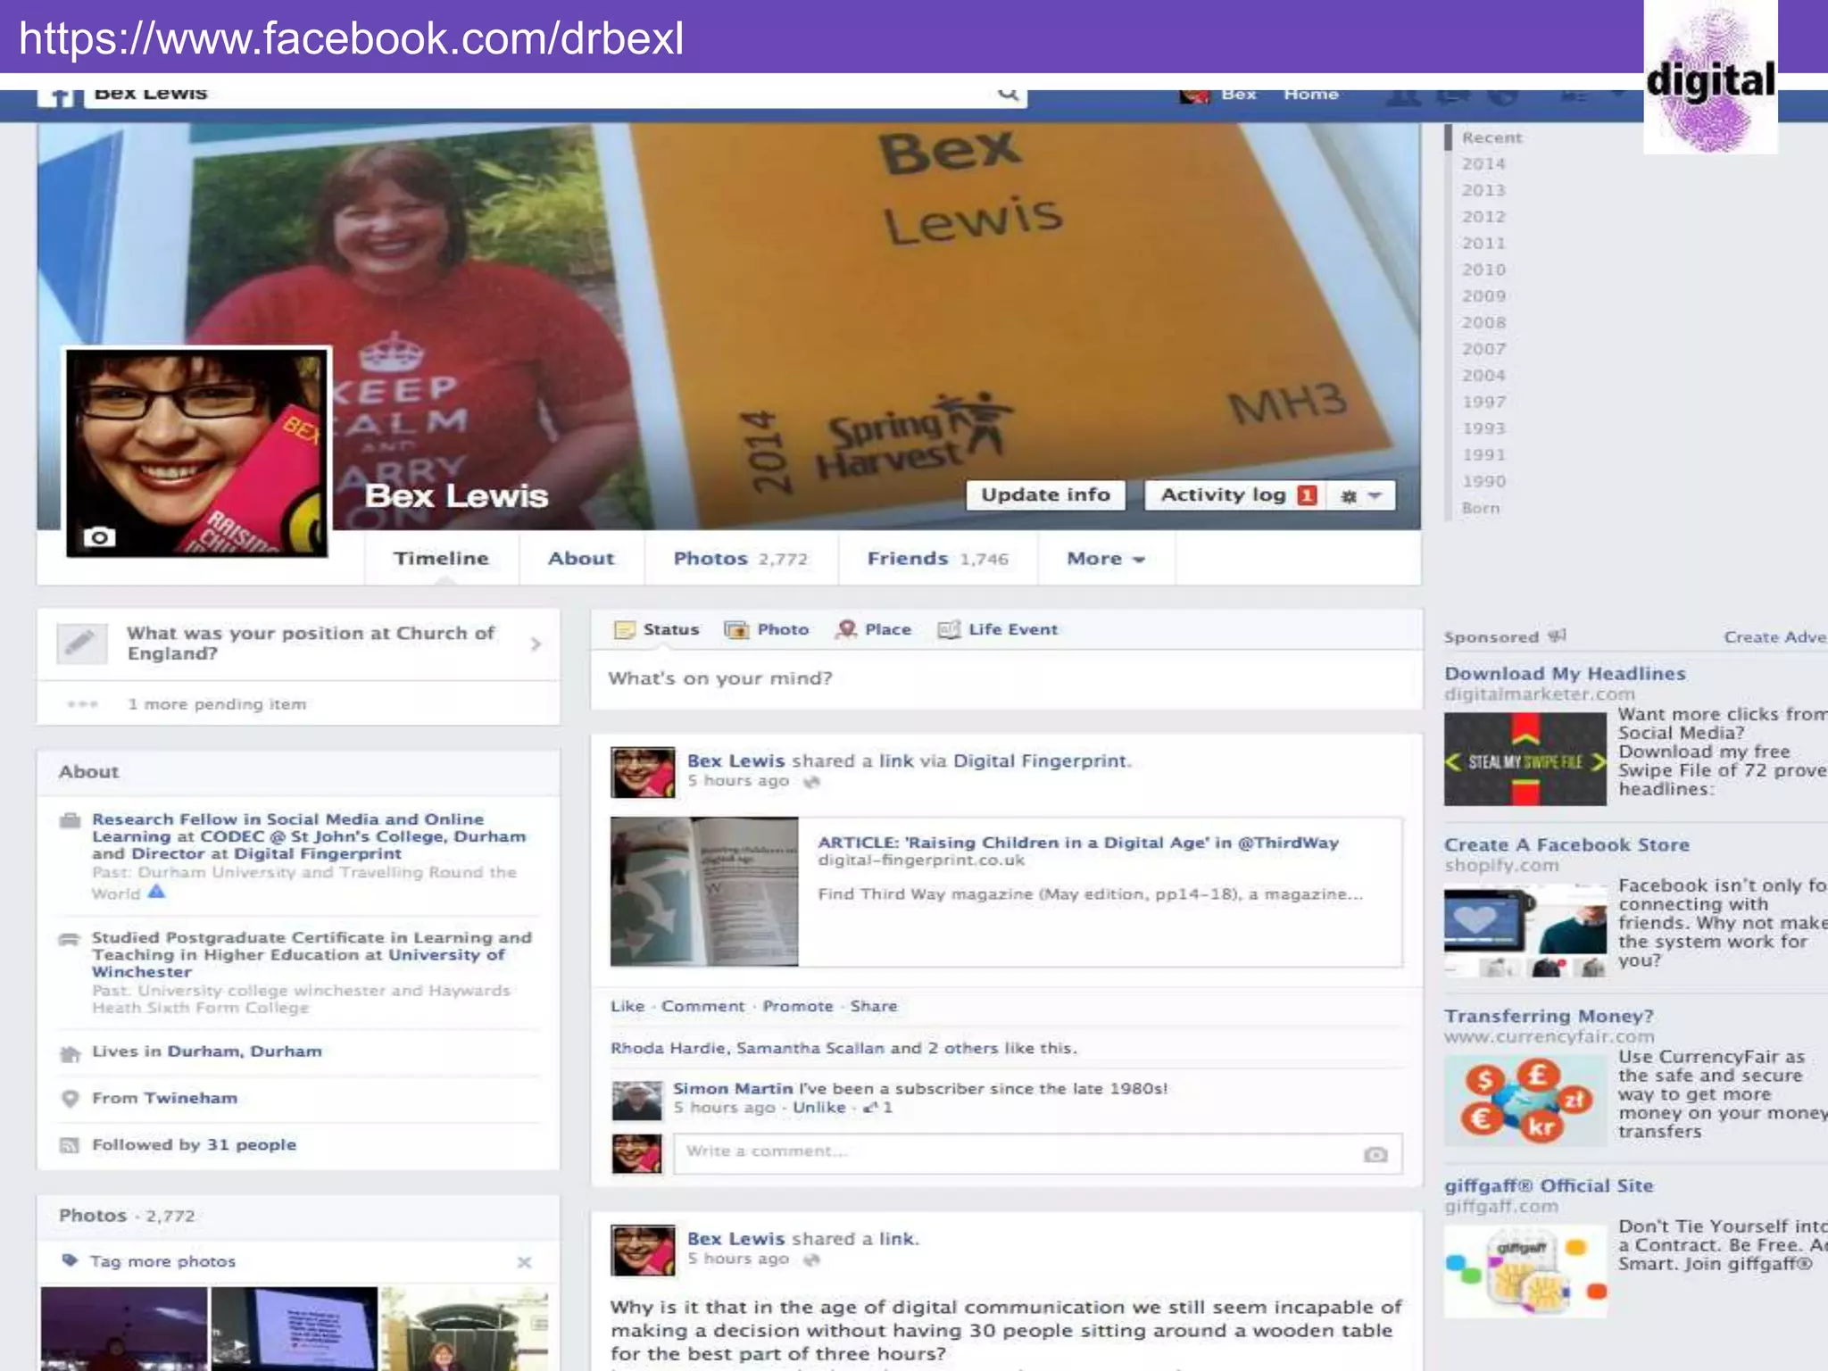
Task: Open gear dropdown next to Activity log
Action: 1361,495
